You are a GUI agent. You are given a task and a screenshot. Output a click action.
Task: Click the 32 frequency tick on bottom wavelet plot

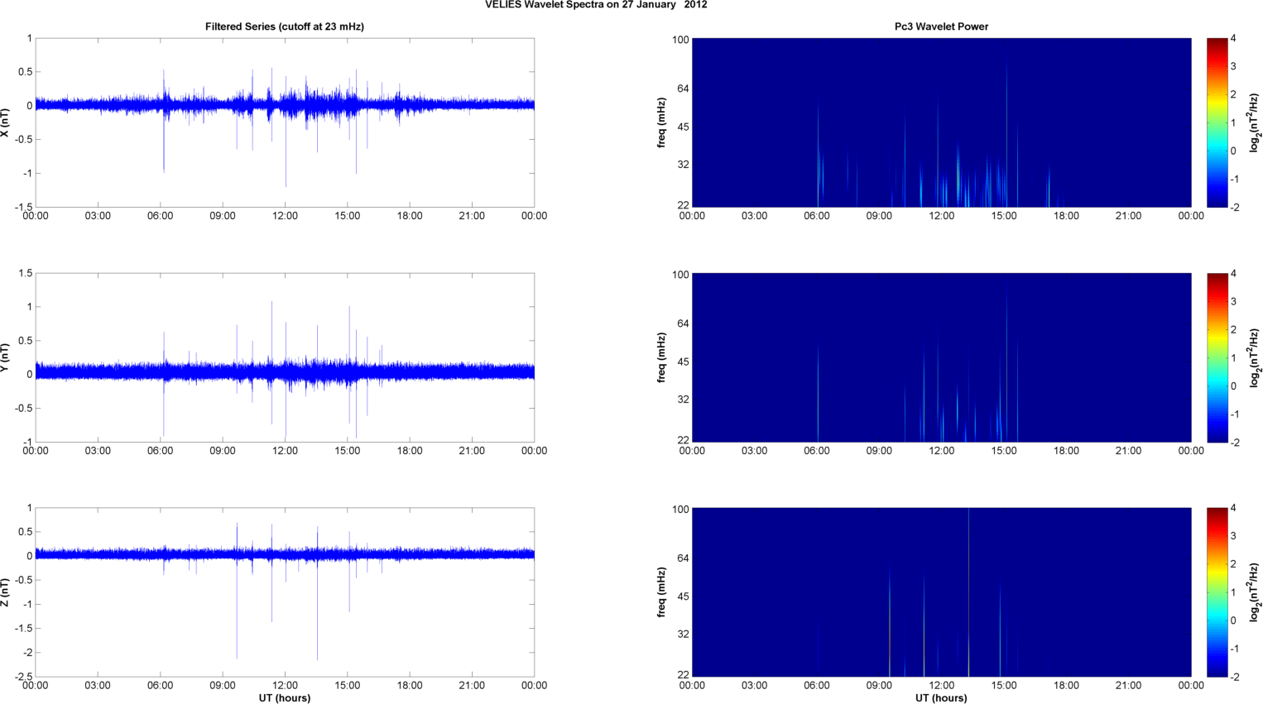[683, 634]
